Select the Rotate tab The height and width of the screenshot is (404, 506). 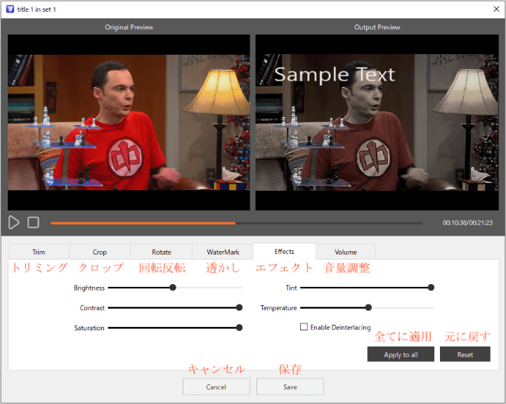click(162, 252)
